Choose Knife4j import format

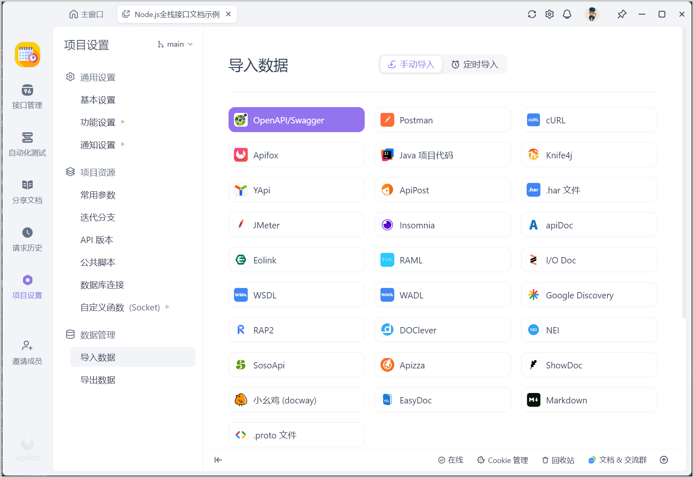[x=589, y=155]
